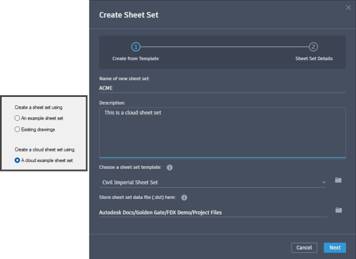Screen dimensions: 356x259
Task: Click the Create a cloud sheet set using label
Action: pyautogui.click(x=44, y=150)
